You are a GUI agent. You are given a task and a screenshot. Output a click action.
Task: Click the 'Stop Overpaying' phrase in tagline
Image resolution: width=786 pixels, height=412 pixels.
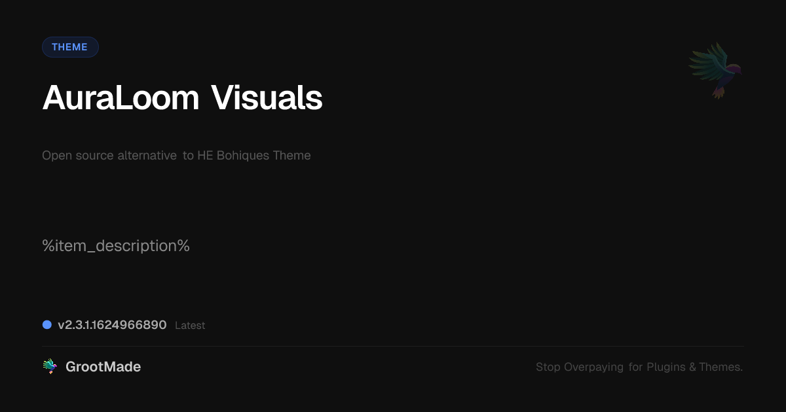pyautogui.click(x=580, y=368)
